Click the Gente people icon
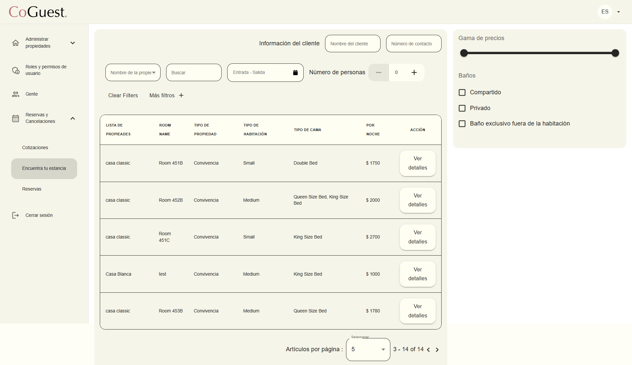 coord(15,94)
